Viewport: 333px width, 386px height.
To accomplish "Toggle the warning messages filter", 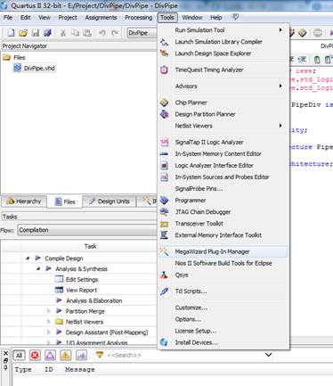I will pyautogui.click(x=66, y=355).
